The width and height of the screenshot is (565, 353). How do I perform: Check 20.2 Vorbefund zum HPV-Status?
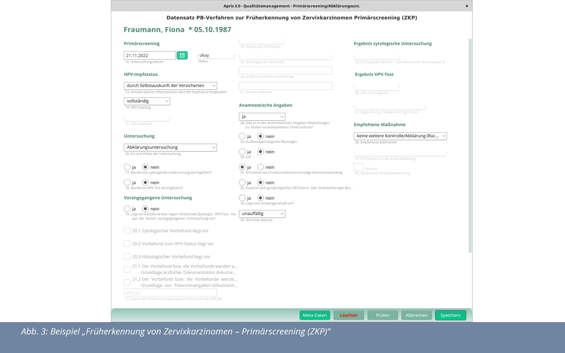(x=127, y=244)
